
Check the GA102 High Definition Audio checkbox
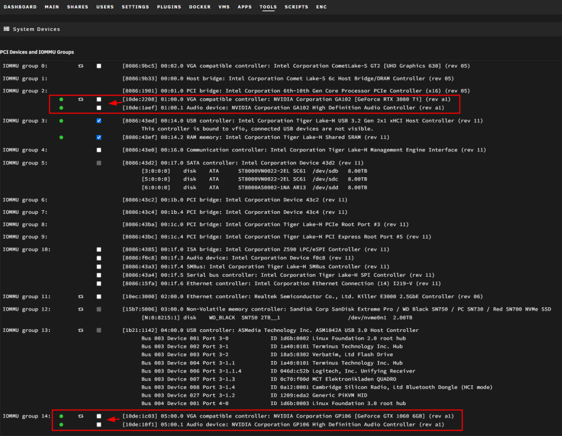99,108
